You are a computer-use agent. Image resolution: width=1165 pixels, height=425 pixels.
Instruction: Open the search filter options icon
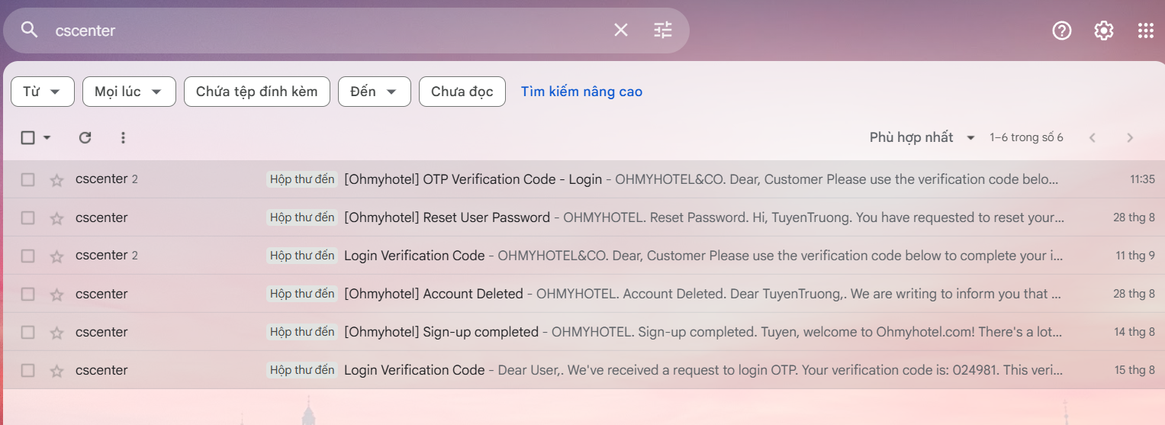pyautogui.click(x=663, y=31)
